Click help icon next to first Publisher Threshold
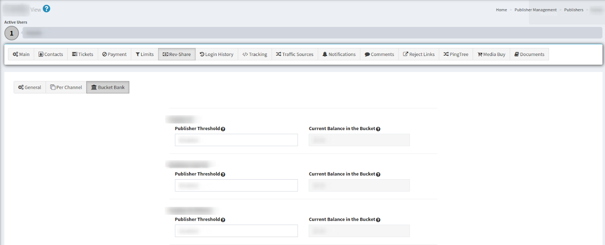This screenshot has height=245, width=605. click(223, 129)
